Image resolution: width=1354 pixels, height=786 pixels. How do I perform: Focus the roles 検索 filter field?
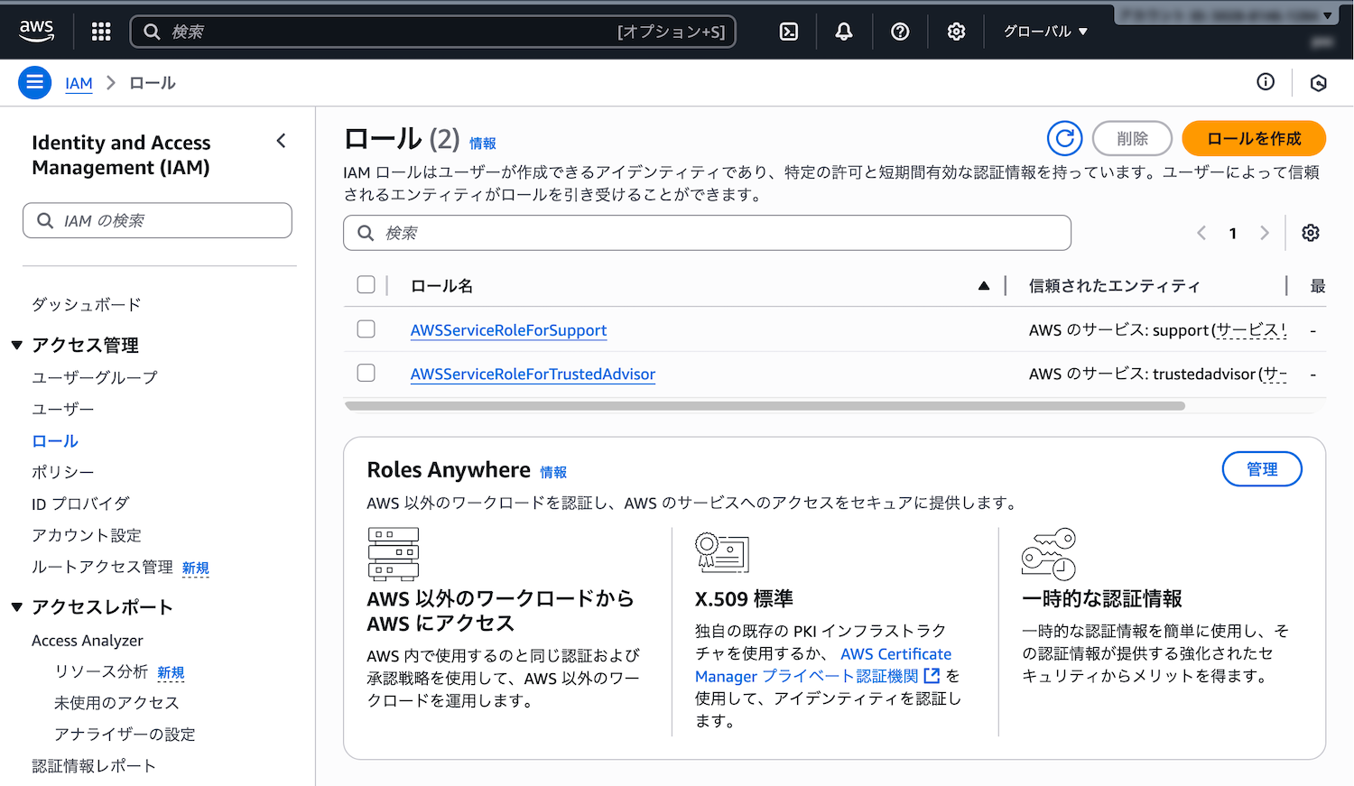point(707,233)
